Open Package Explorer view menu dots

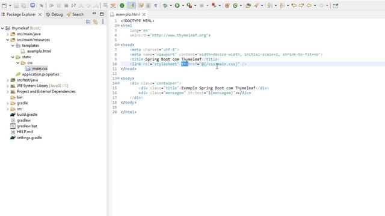103,22
